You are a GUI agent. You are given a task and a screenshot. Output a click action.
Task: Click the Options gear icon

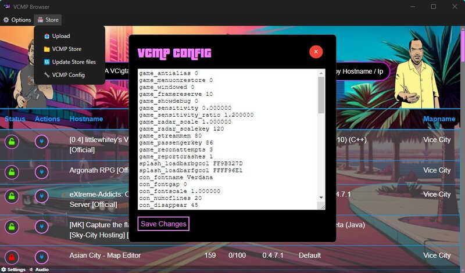(6, 20)
